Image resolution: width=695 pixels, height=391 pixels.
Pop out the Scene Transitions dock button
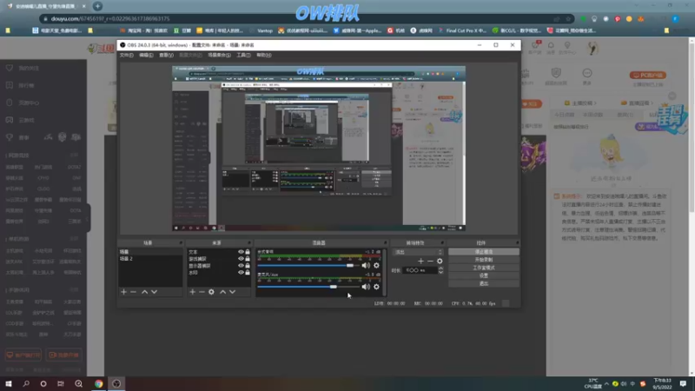point(442,243)
